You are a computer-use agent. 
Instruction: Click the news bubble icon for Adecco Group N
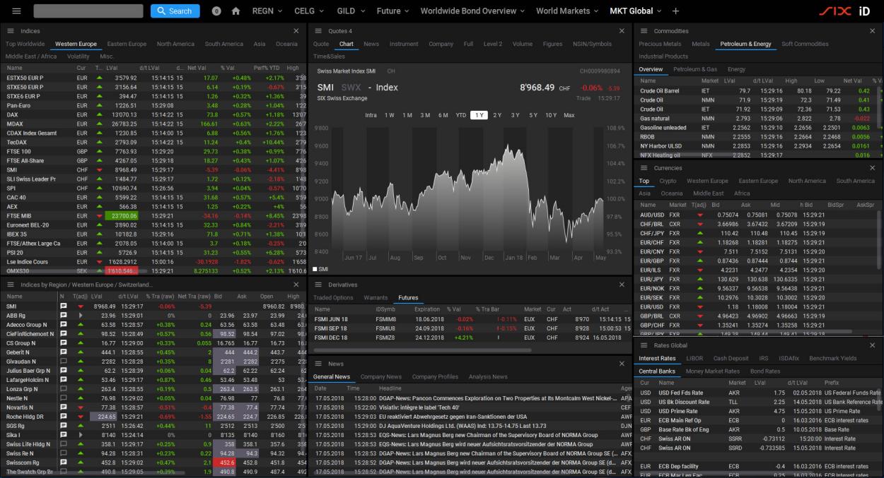[x=63, y=325]
